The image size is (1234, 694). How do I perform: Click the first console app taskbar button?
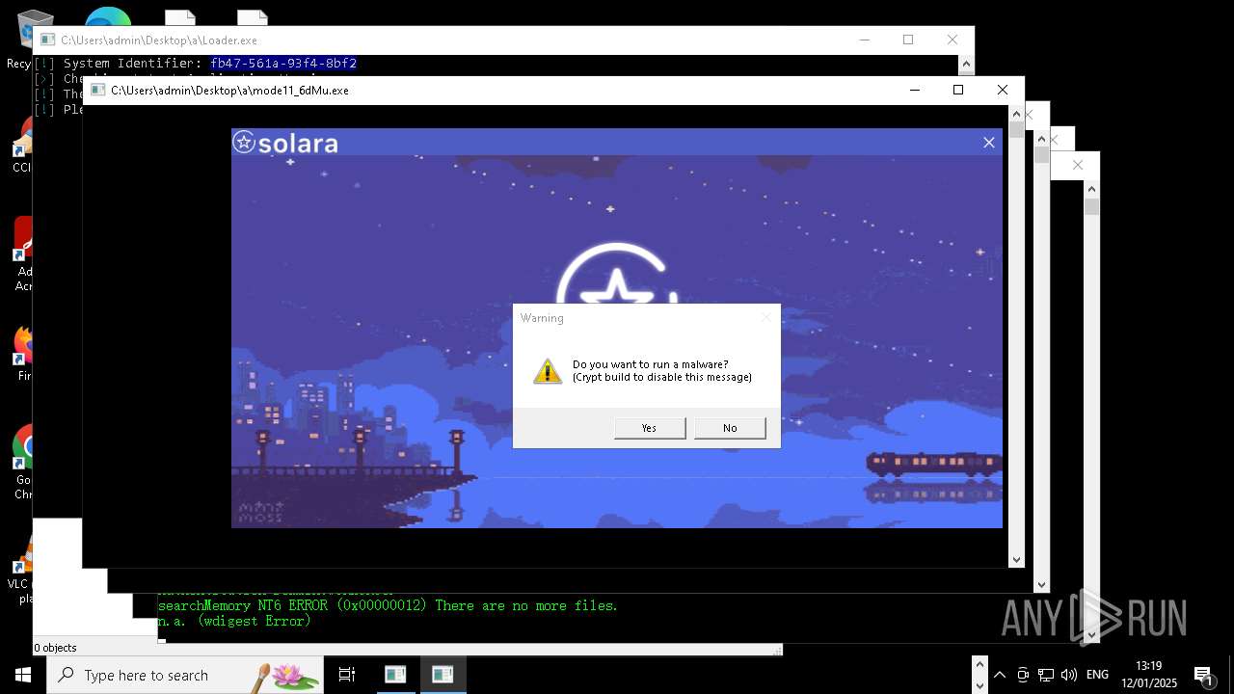[395, 675]
